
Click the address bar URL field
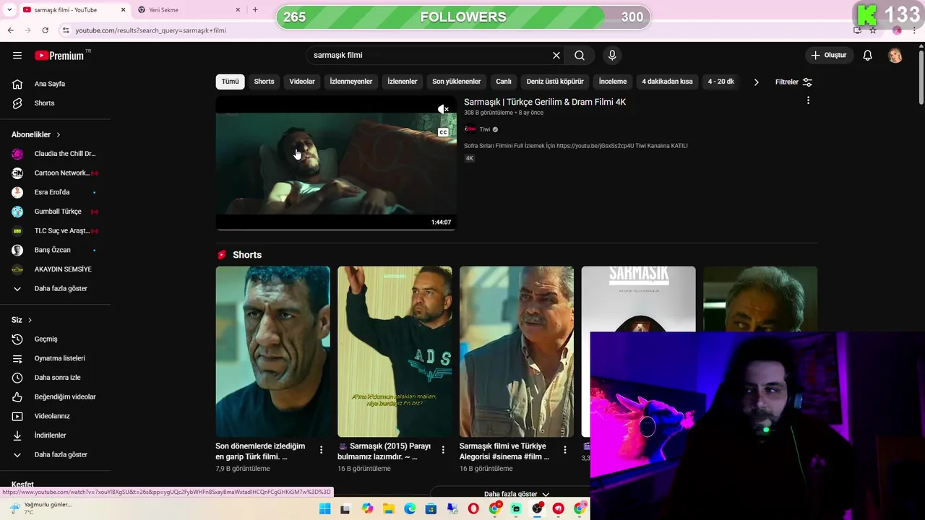click(x=455, y=30)
